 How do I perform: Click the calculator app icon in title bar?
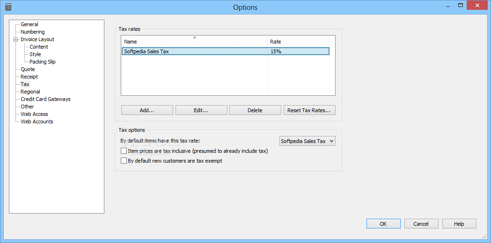(8, 7)
